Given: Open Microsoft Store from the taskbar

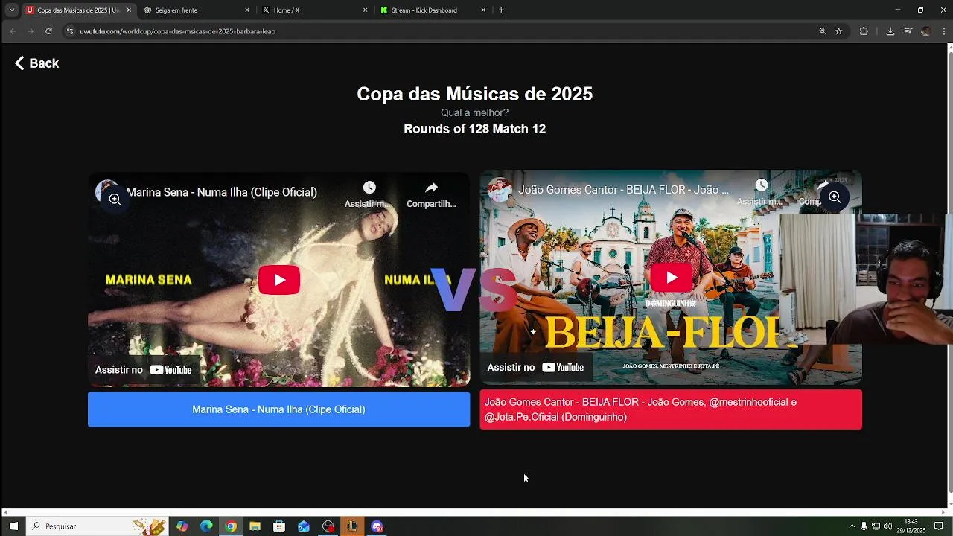Looking at the screenshot, I should [279, 526].
